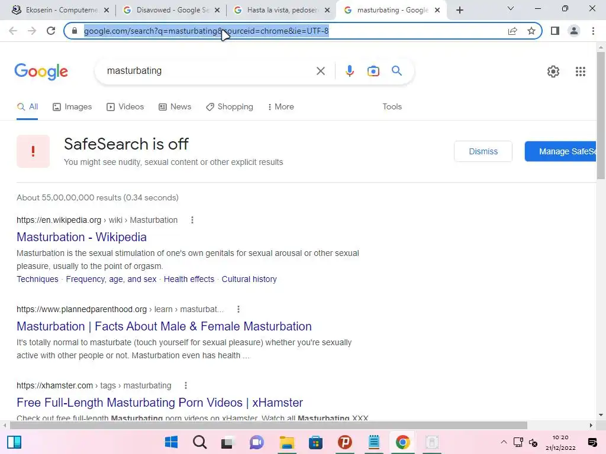606x454 pixels.
Task: Search by image with camera icon
Action: click(x=373, y=71)
